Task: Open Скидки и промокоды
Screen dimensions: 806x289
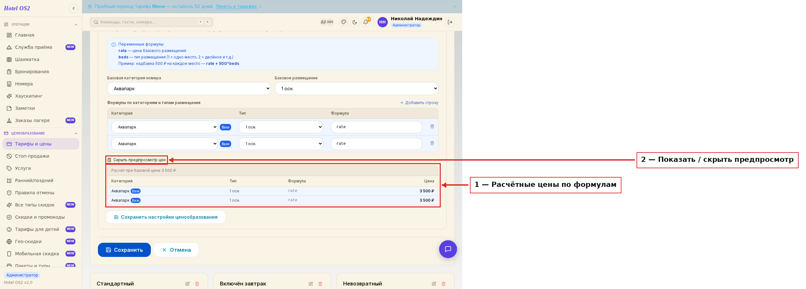Action: coord(41,217)
